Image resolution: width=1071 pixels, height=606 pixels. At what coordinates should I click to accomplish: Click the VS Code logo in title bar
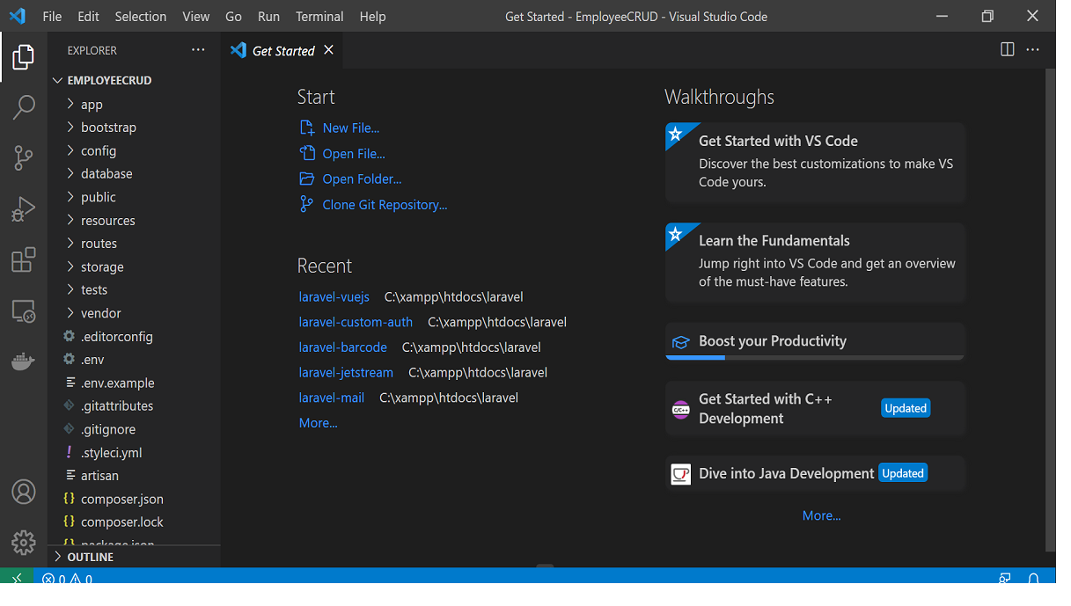pos(18,16)
